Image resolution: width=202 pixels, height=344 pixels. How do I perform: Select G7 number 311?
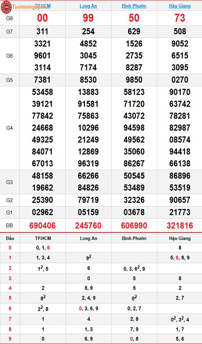[x=42, y=32]
